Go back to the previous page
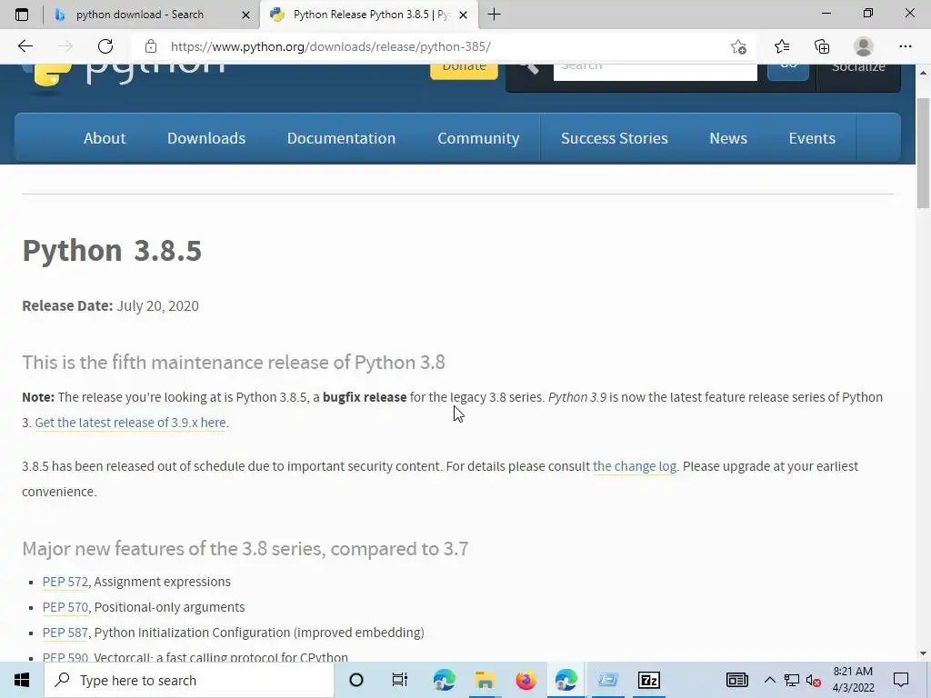The width and height of the screenshot is (931, 698). pos(25,46)
